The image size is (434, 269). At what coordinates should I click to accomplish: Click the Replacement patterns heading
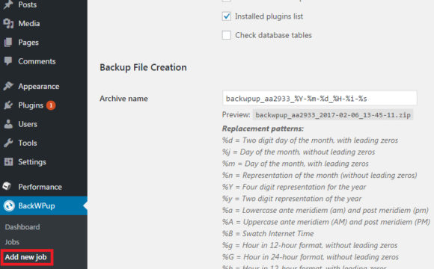(x=263, y=129)
